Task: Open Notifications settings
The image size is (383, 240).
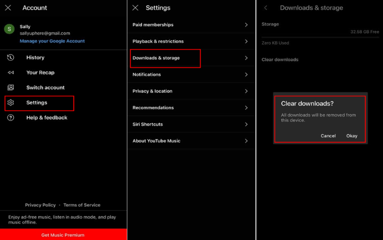Action: 192,75
